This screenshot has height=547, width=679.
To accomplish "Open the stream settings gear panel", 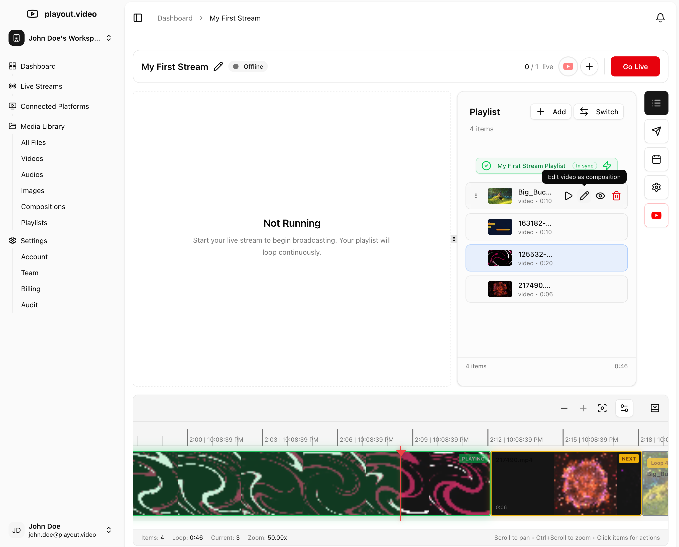I will pyautogui.click(x=656, y=187).
